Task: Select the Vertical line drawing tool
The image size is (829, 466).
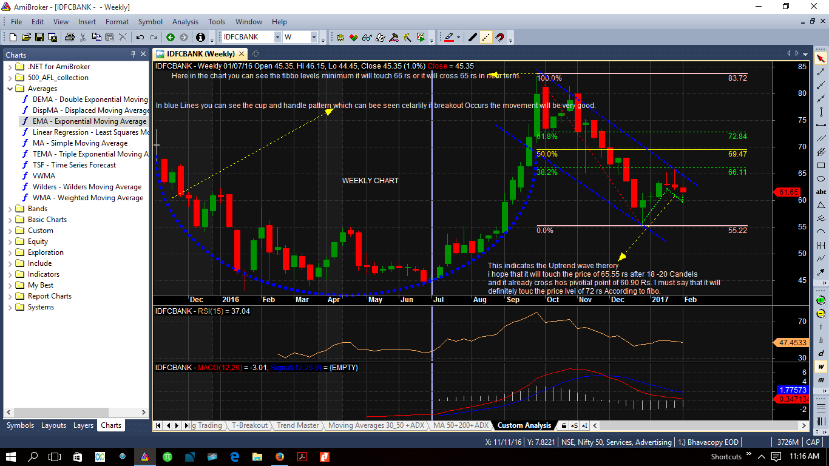Action: point(821,112)
